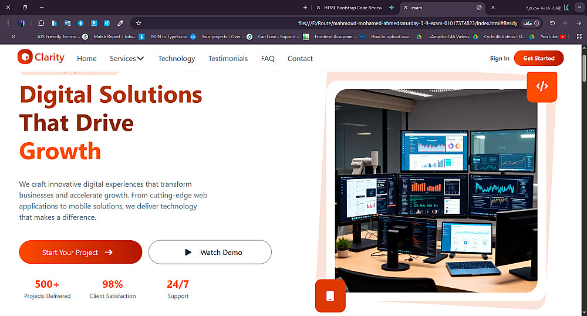Click Start Your Project button
The width and height of the screenshot is (587, 316).
[x=80, y=252]
